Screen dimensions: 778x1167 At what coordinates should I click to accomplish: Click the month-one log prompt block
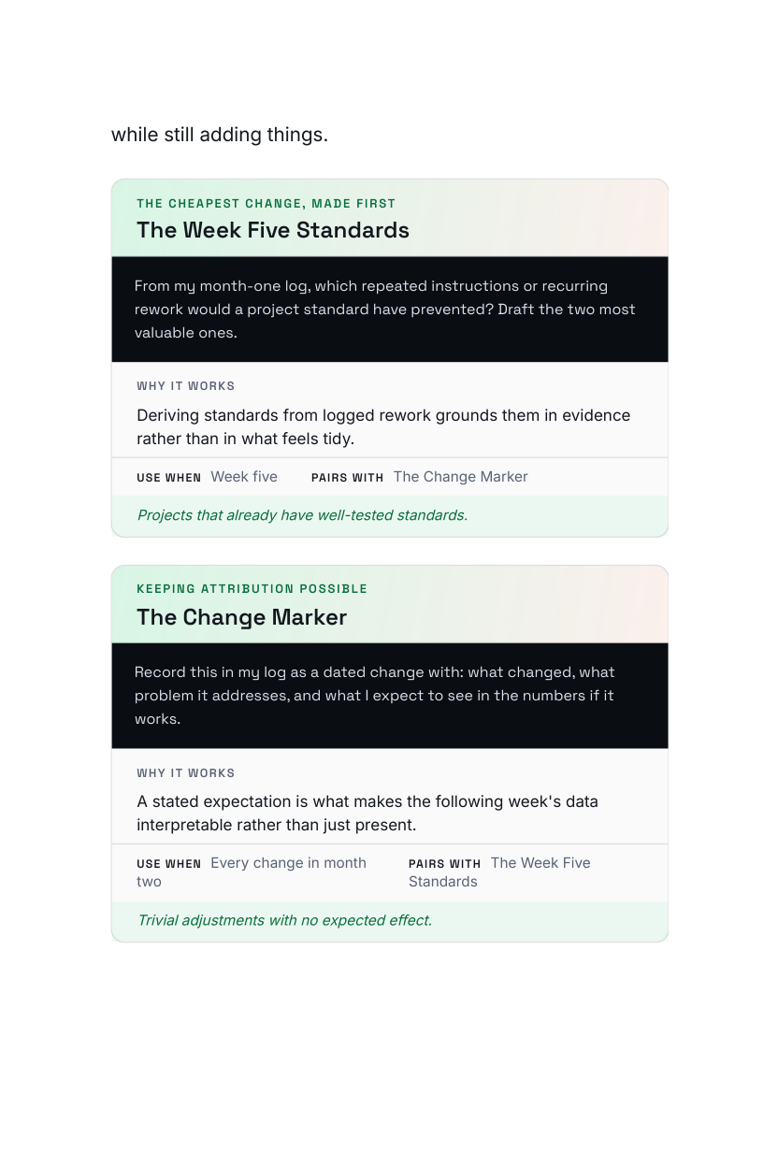[x=390, y=310]
